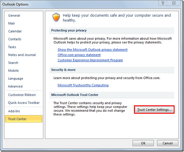
Task: Select the Mobile category
Action: click(x=13, y=71)
